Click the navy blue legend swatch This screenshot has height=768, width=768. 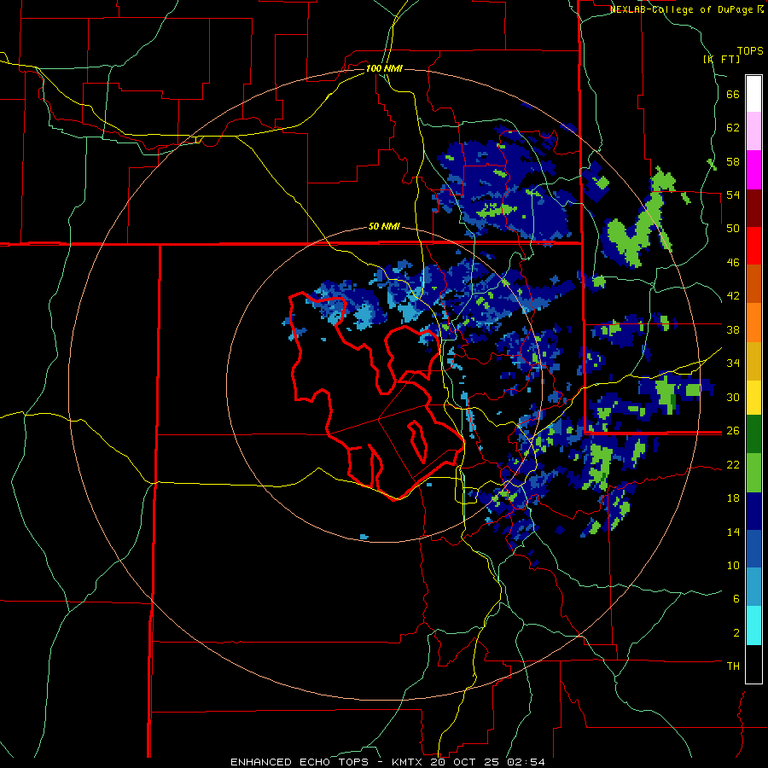point(753,511)
